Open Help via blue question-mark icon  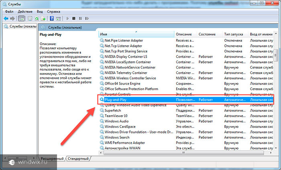point(51,18)
